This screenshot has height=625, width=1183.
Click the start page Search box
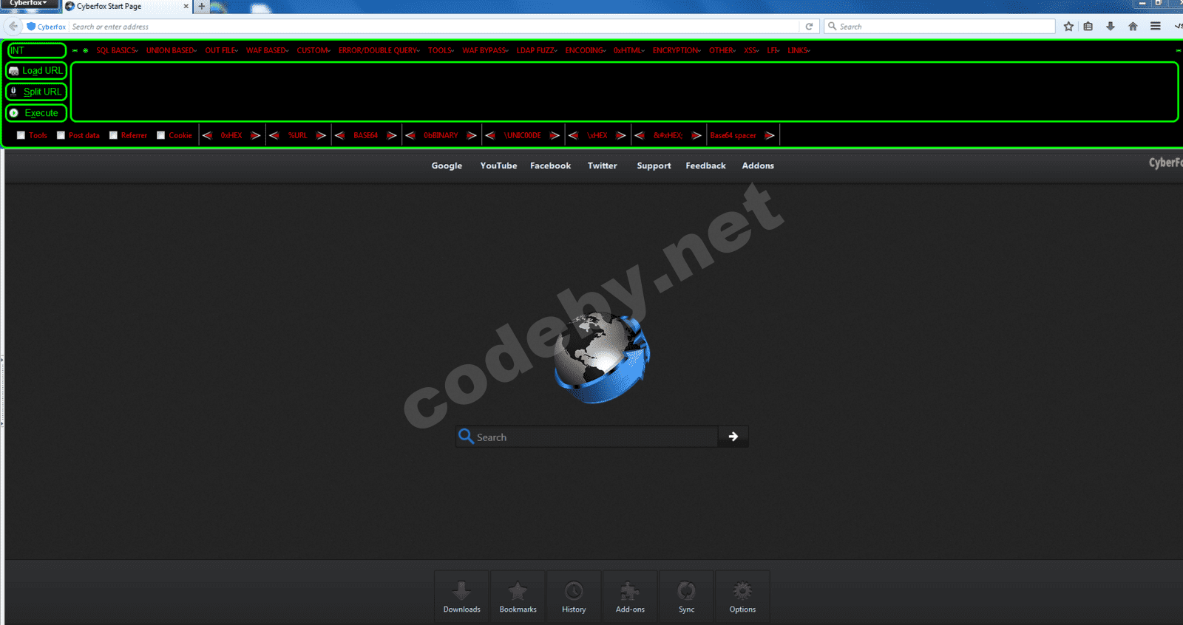tap(587, 437)
